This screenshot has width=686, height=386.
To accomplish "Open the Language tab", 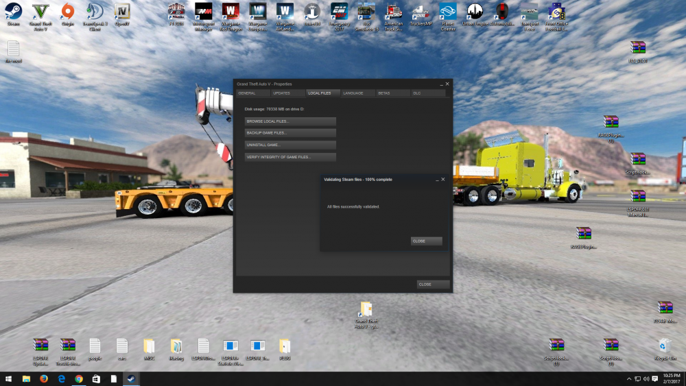I will [358, 93].
